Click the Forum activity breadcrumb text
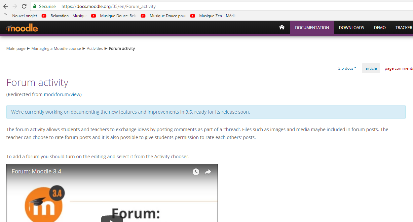Viewport: 413px width, 222px height. (122, 49)
